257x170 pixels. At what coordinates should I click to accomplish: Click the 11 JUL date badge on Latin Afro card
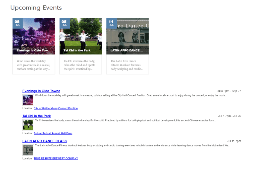(111, 23)
